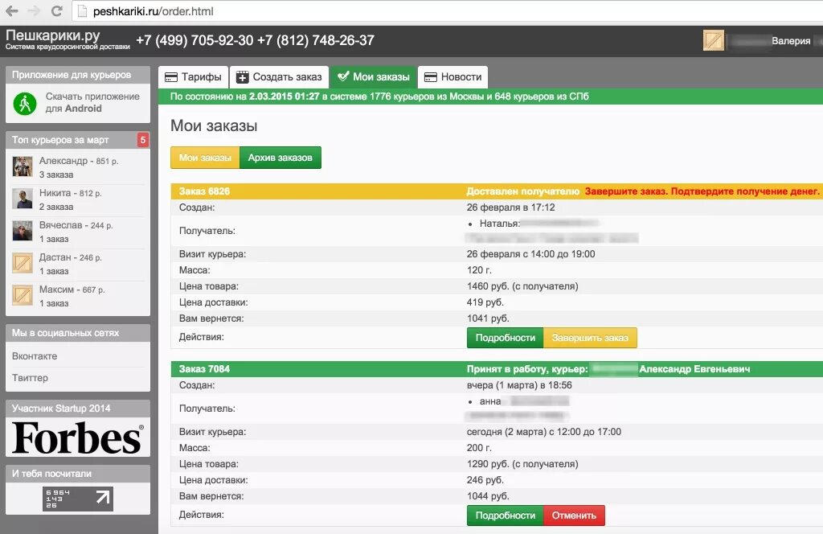This screenshot has height=534, width=823.
Task: Click Валерия's profile avatar in header
Action: (714, 40)
